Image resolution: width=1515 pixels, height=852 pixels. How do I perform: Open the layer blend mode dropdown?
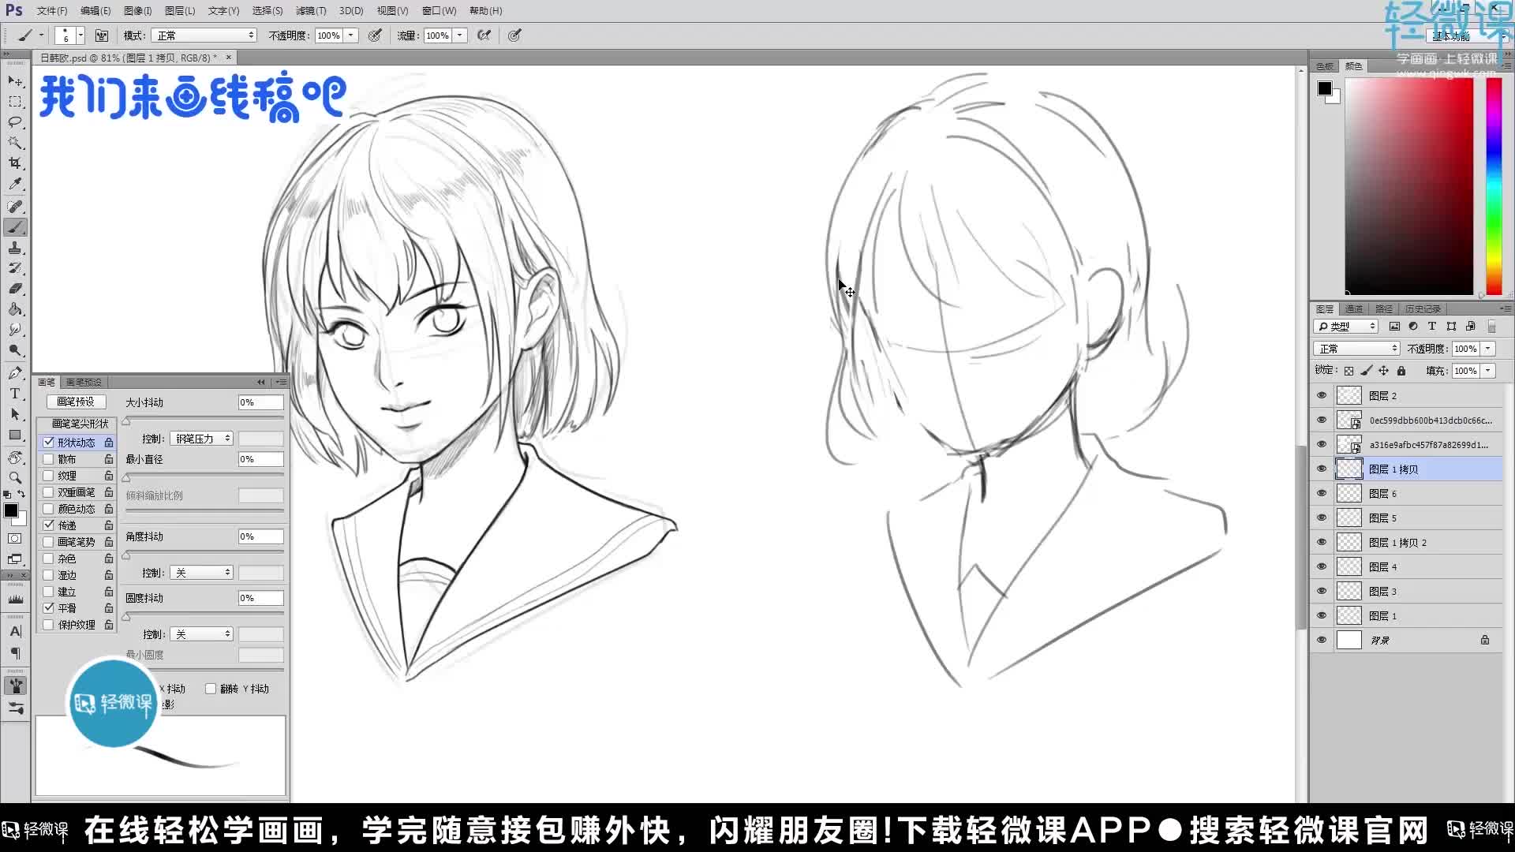[1355, 348]
